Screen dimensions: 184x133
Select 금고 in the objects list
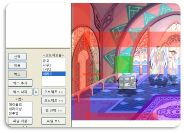(x=54, y=61)
